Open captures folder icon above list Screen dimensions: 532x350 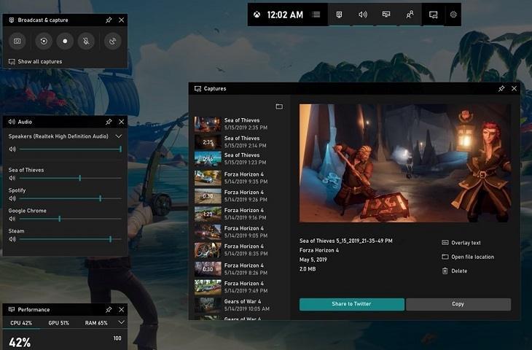click(x=279, y=106)
